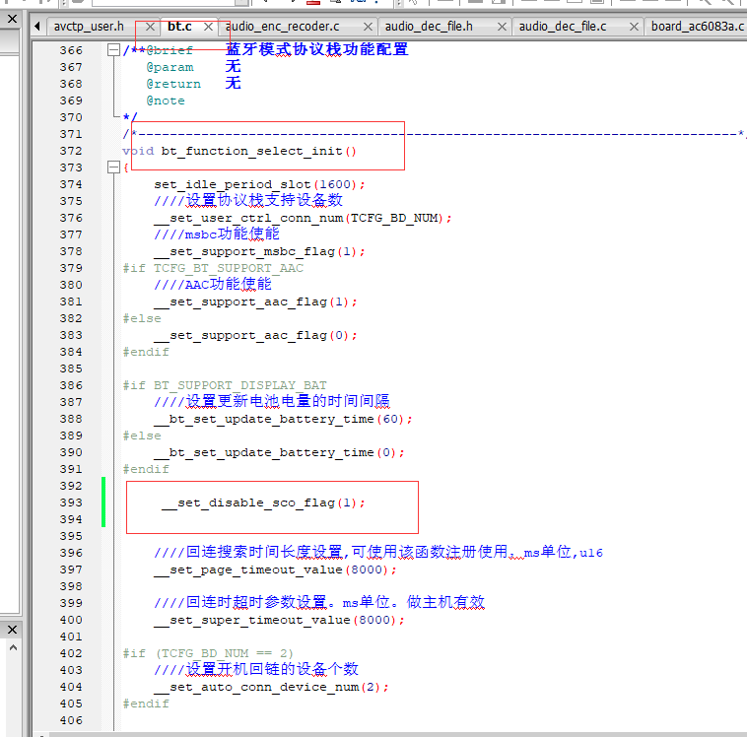The width and height of the screenshot is (747, 737).
Task: Click the #else directive on line 382
Action: 142,318
